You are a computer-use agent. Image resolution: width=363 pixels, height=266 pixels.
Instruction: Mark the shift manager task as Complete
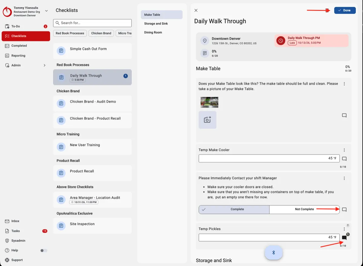(x=234, y=209)
